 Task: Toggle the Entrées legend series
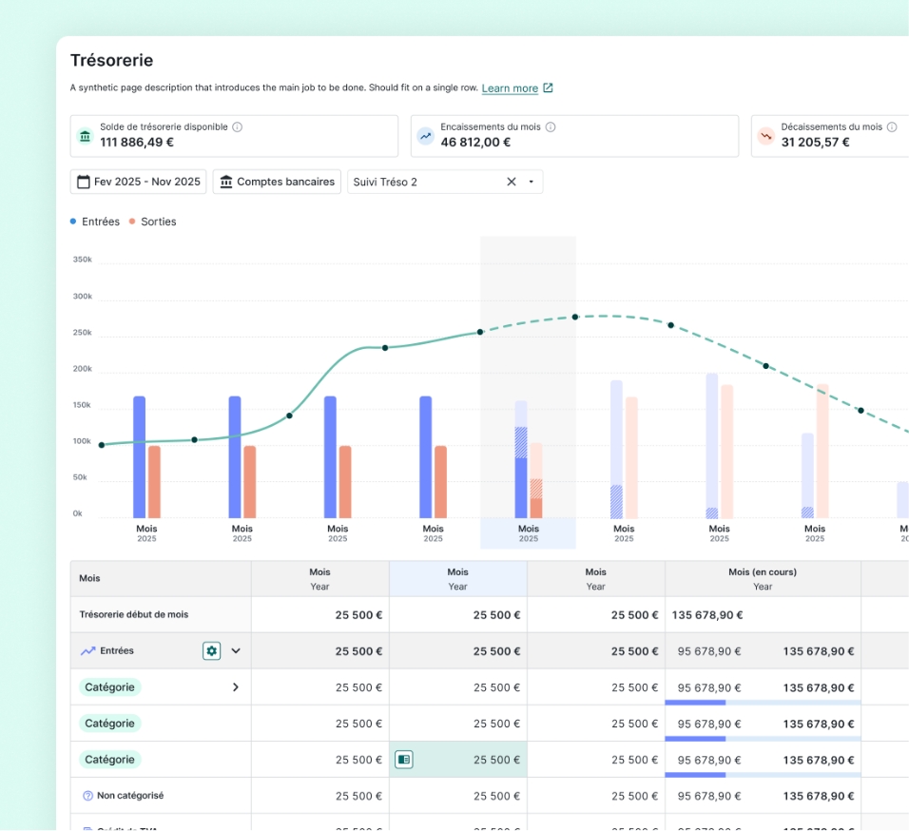95,222
